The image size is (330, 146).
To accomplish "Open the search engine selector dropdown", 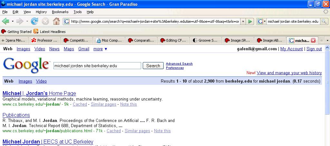I will click(x=262, y=21).
